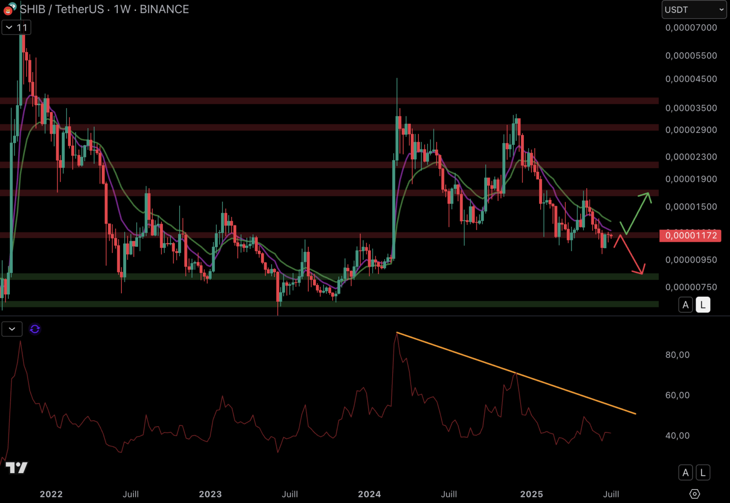Click the TradingView logo
730x503 pixels.
click(16, 467)
